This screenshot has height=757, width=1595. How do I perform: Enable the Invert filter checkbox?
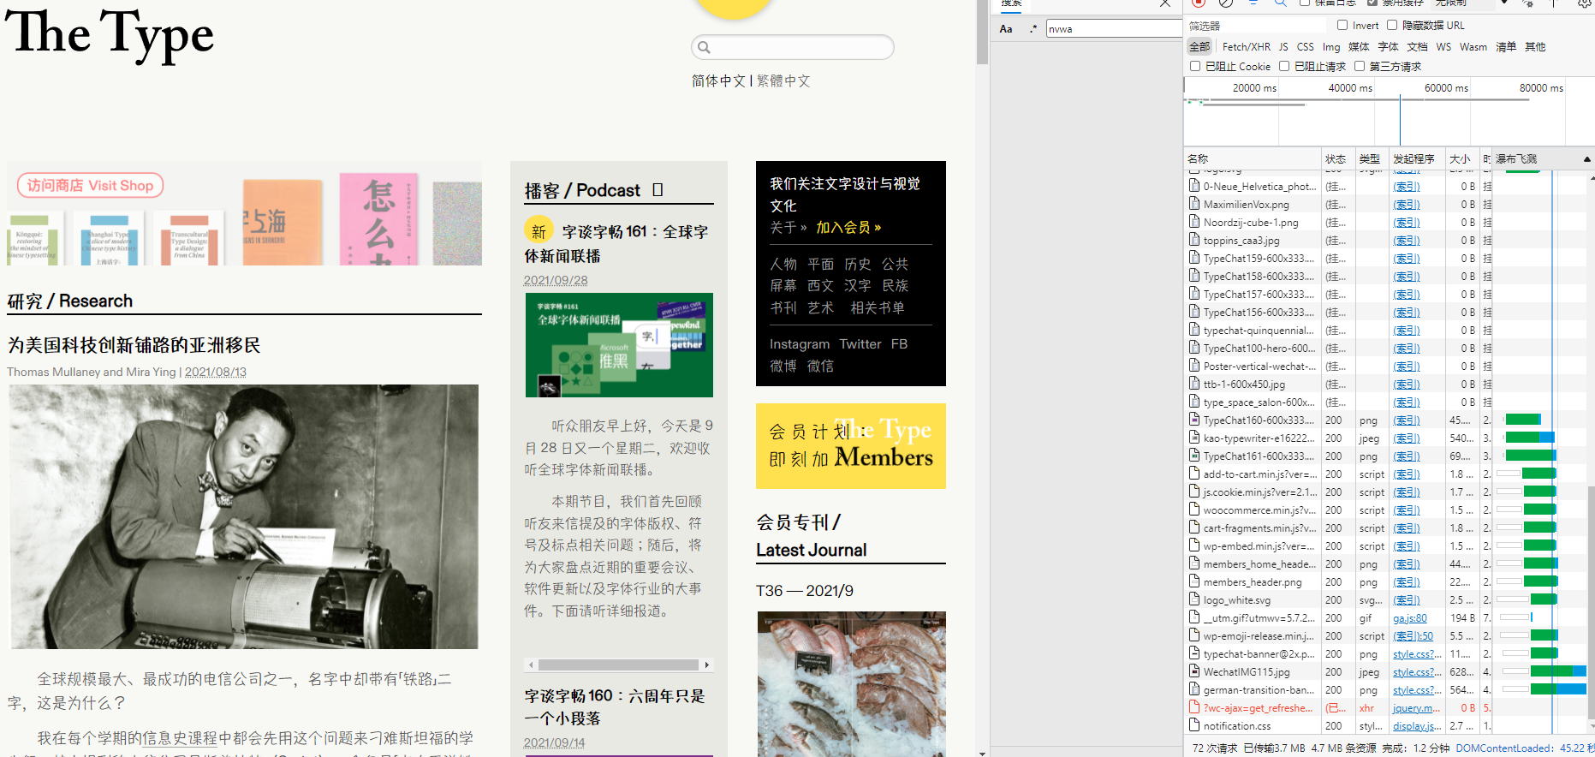click(x=1342, y=25)
